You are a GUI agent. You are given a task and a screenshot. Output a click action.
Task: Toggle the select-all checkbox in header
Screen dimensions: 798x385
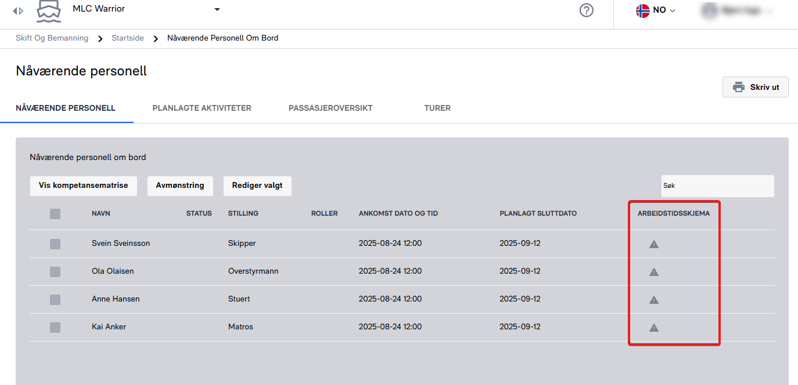pos(55,214)
